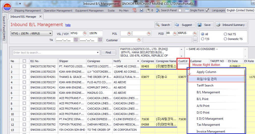This screenshot has width=255, height=134.
Task: Click the SKR application logo button
Action: (7, 7)
